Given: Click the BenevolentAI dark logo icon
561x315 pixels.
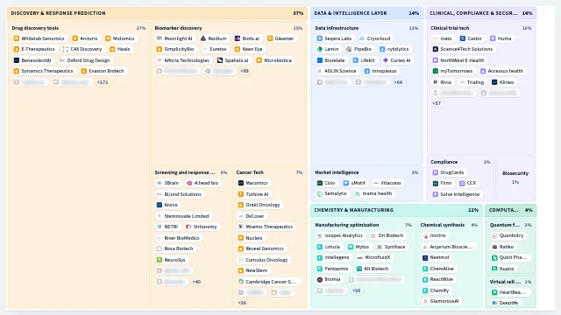Looking at the screenshot, I should click(16, 60).
